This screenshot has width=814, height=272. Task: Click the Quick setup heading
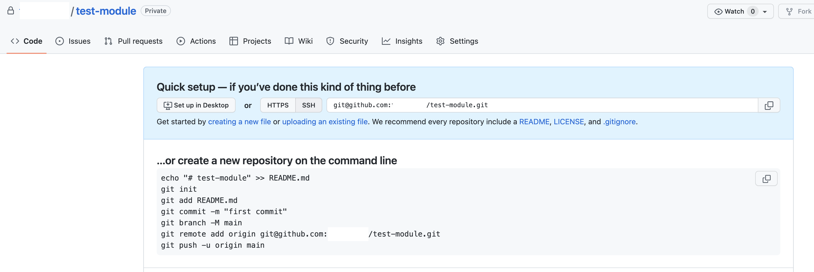[286, 87]
